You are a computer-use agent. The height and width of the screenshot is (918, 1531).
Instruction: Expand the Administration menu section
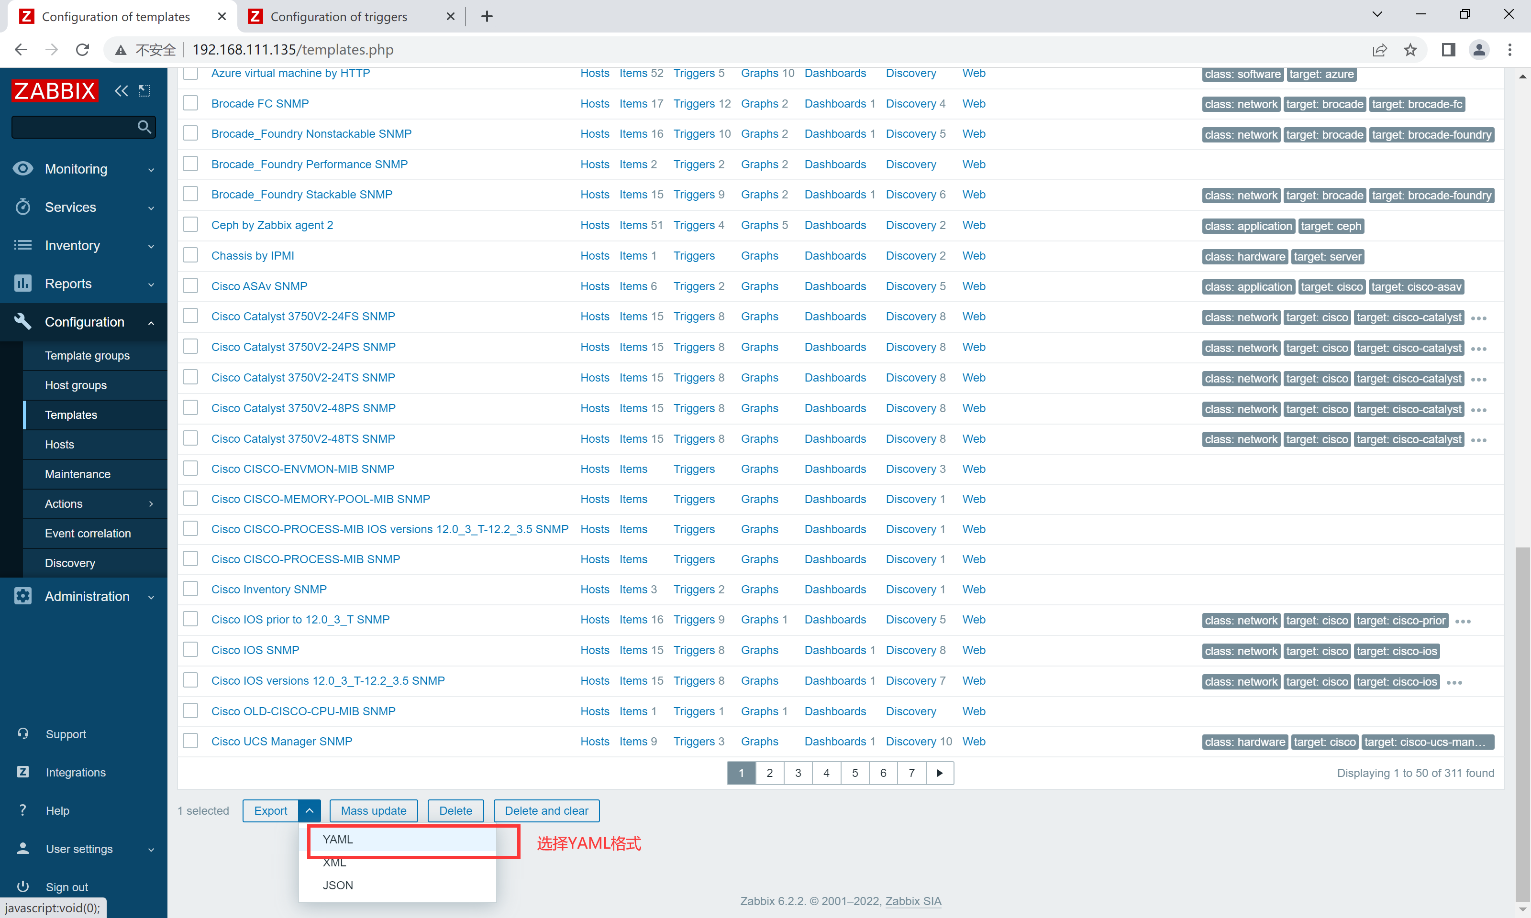[x=151, y=597]
